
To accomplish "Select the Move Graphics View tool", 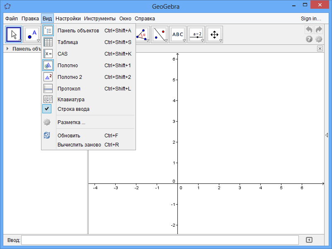I will coord(214,34).
